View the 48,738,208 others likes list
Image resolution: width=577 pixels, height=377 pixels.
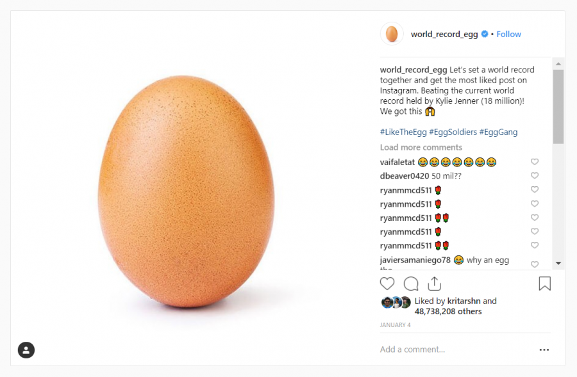[x=448, y=311]
